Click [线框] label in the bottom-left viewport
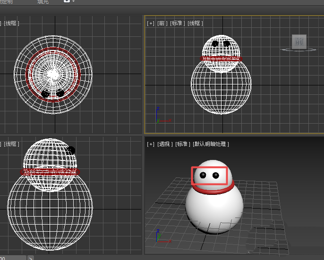Screen dimensions: 324x260 click(x=12, y=144)
